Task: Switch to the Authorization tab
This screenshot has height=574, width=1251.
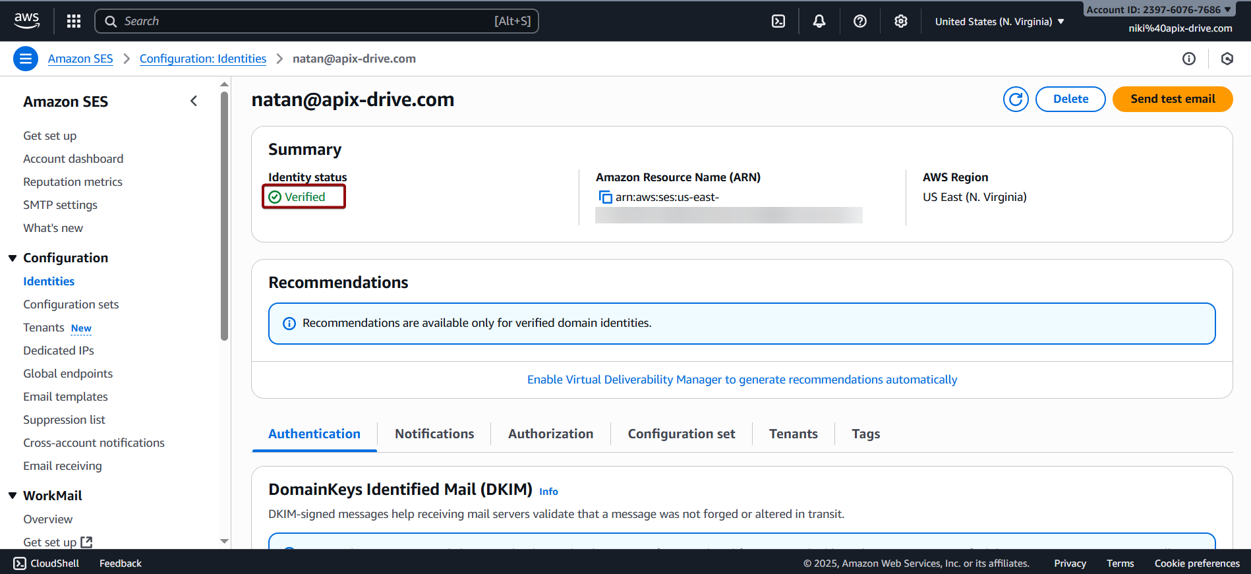Action: [x=550, y=434]
